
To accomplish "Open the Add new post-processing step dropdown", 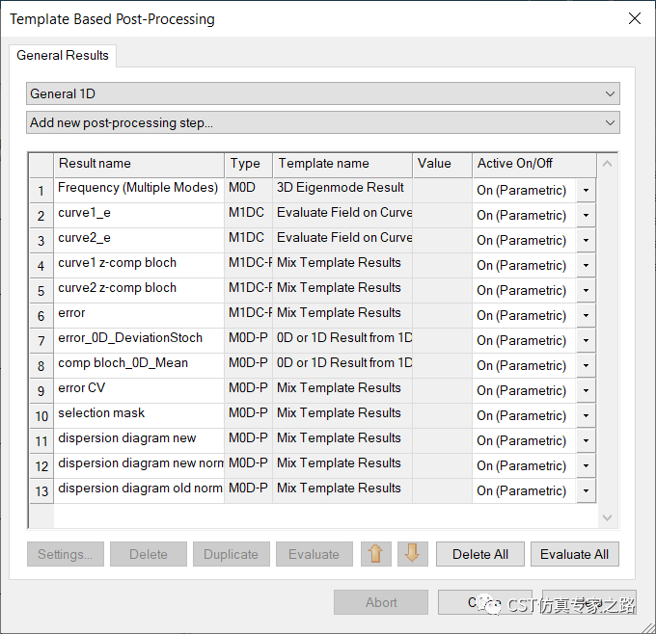I will pyautogui.click(x=323, y=123).
